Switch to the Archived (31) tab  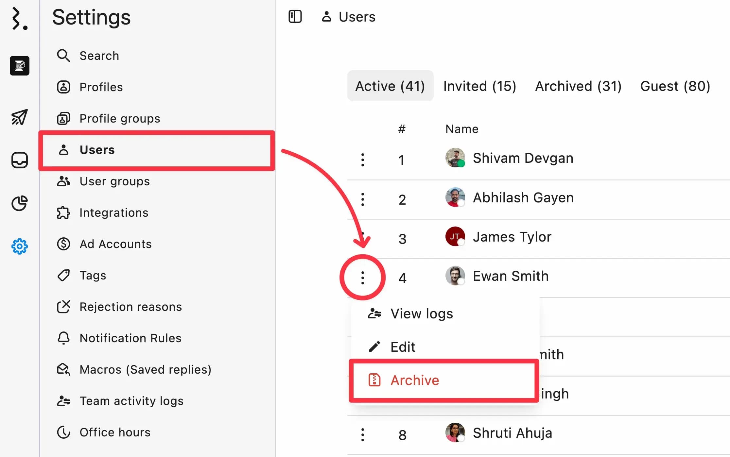pyautogui.click(x=578, y=86)
